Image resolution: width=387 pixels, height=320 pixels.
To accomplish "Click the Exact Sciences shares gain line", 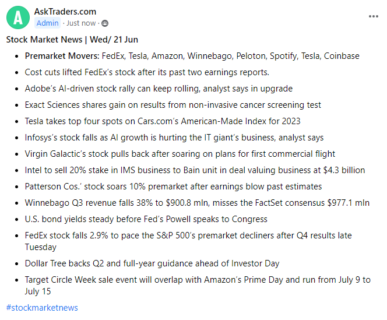I will pyautogui.click(x=173, y=105).
